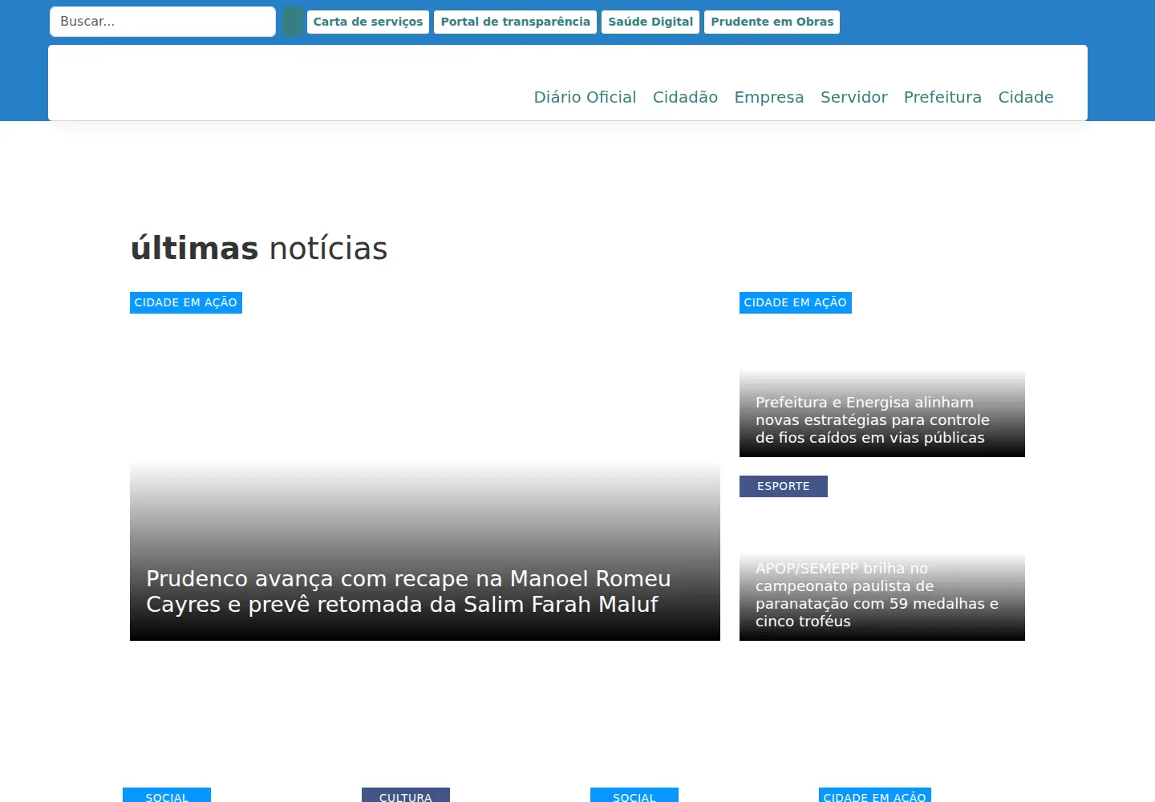
Task: Click the teal search button beside Buscar
Action: click(x=293, y=22)
